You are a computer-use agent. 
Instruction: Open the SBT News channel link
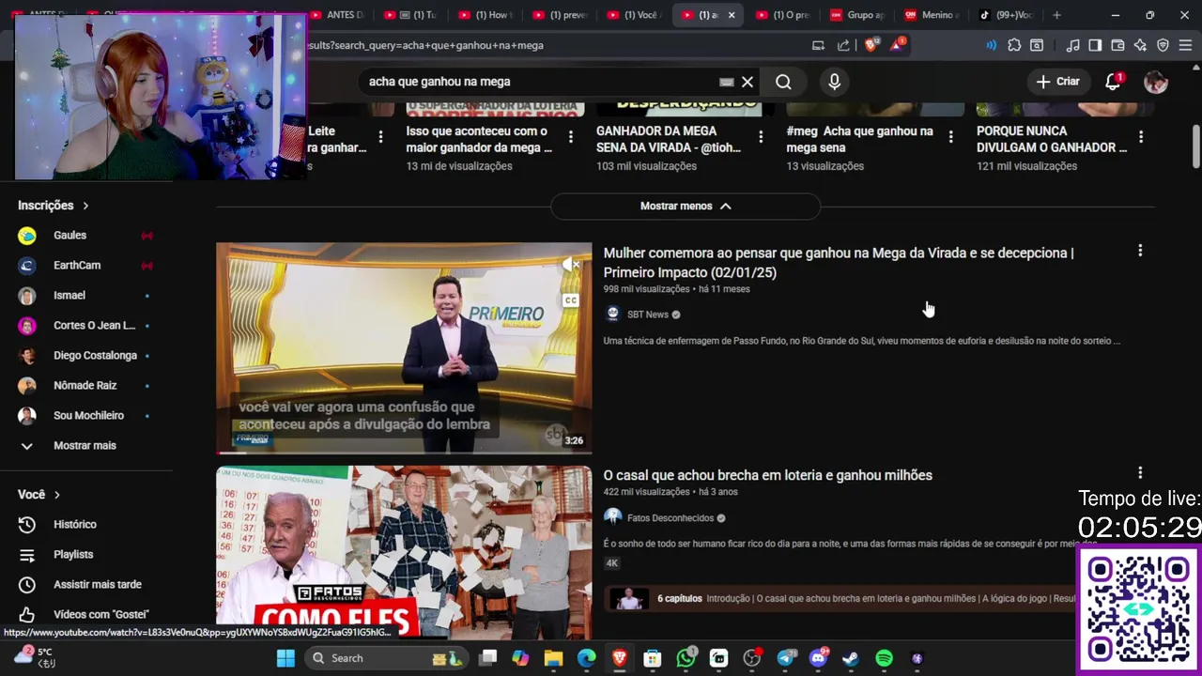point(648,315)
